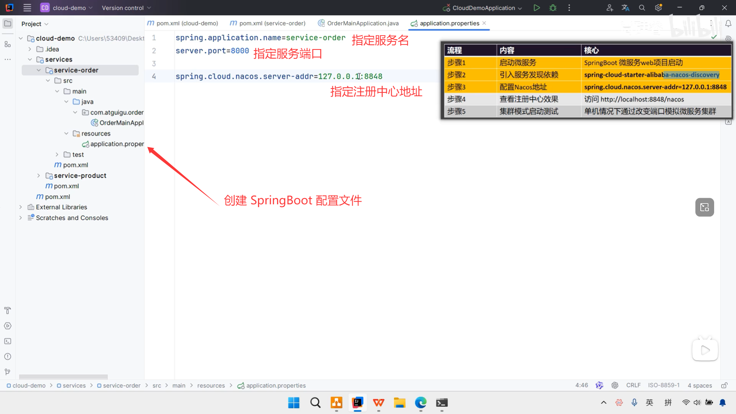
Task: Toggle the Problems tool window
Action: (8, 356)
